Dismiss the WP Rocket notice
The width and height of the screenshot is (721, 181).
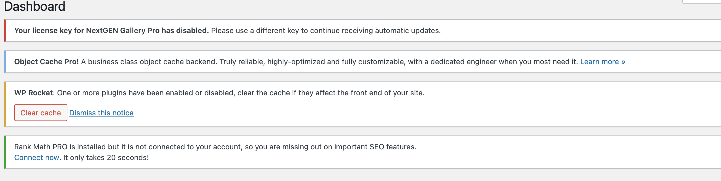(101, 113)
